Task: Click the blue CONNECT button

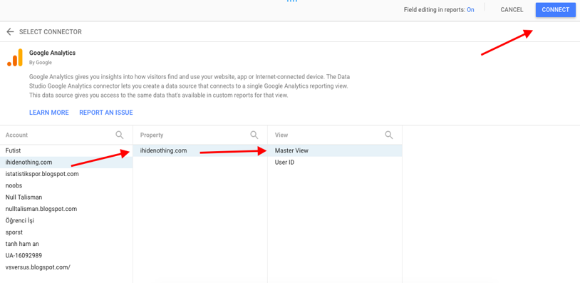Action: (556, 10)
